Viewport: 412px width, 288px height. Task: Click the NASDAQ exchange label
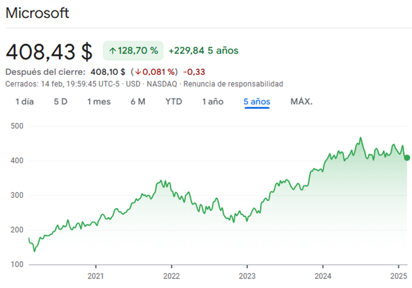(162, 84)
